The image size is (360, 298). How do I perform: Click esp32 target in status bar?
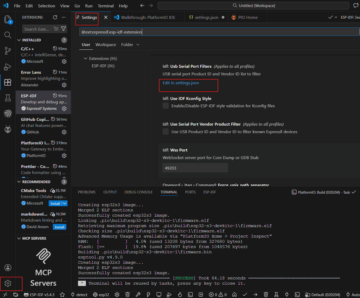(x=101, y=295)
